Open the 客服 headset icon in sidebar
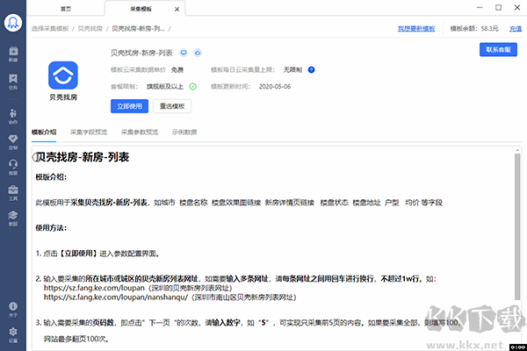This screenshot has width=527, height=351. pos(13,167)
